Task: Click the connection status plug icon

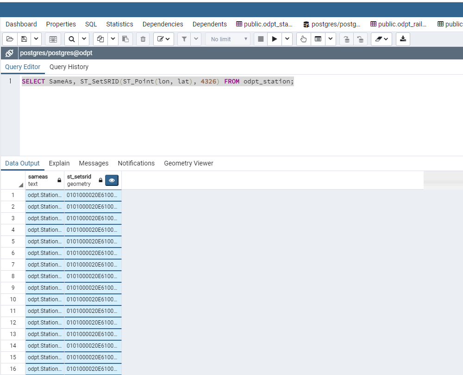Action: click(x=9, y=53)
